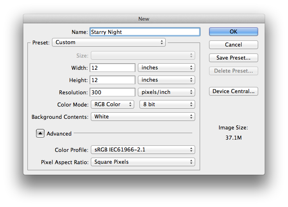Open the Width units dropdown

coord(166,68)
